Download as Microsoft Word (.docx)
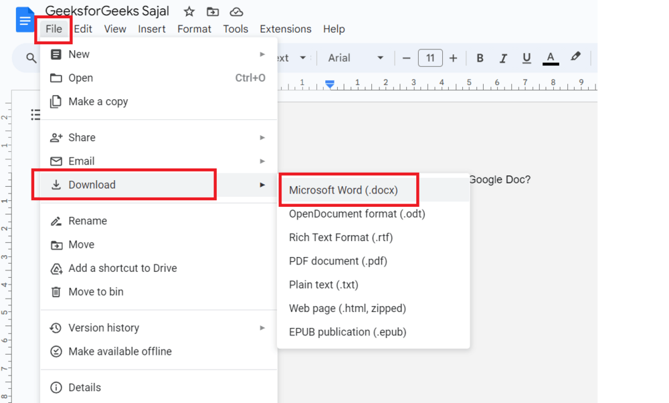669x403 pixels. point(373,190)
